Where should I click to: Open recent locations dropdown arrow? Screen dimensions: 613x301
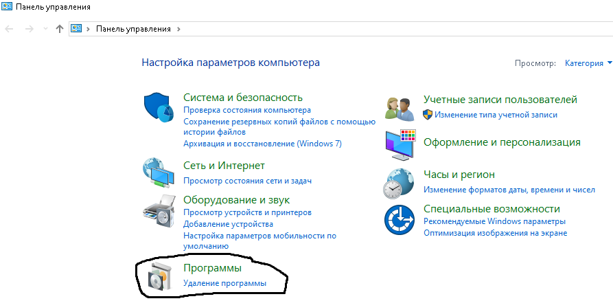[x=45, y=29]
